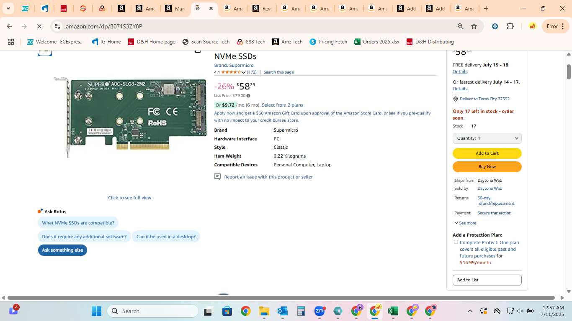Bookmark this page with star icon
The image size is (572, 321).
click(474, 26)
